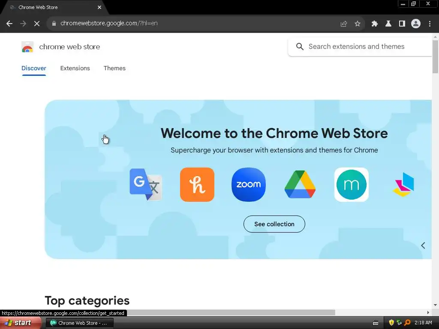Click the network tray icon
Screen dimensions: 439x329
(399, 323)
